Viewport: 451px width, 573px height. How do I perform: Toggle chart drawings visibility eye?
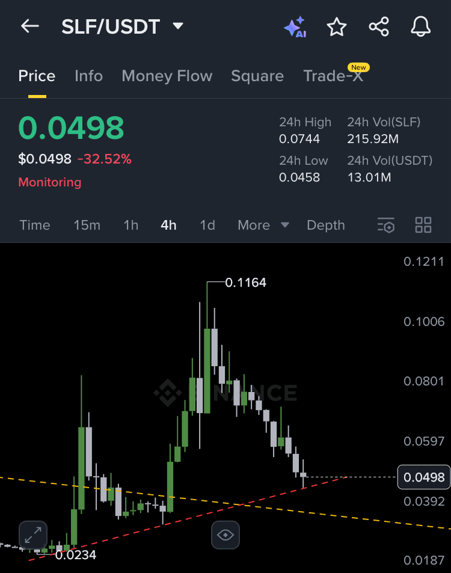point(226,535)
